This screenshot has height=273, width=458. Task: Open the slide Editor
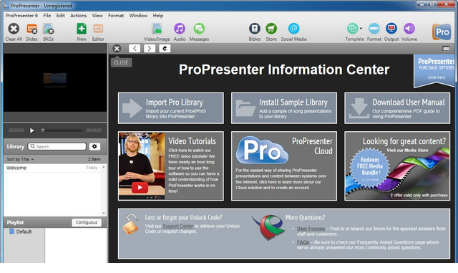coord(98,29)
